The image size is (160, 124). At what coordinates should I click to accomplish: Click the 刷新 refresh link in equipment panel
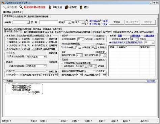pos(120,36)
